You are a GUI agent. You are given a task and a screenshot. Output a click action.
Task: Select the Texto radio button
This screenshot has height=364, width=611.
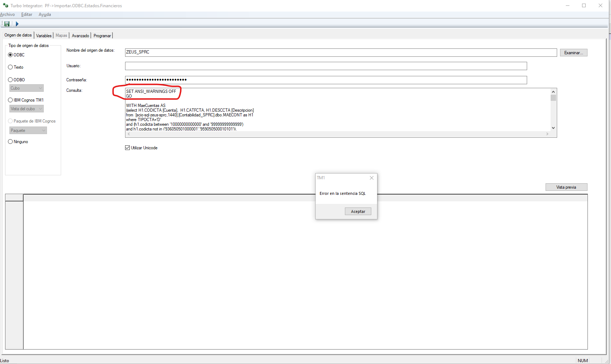pyautogui.click(x=10, y=67)
